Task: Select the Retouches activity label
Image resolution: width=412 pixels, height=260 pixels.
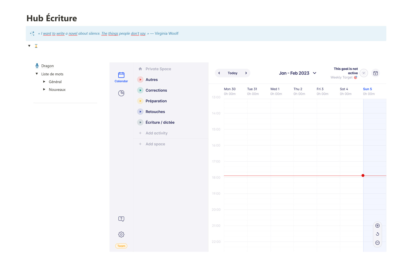Action: (x=155, y=112)
